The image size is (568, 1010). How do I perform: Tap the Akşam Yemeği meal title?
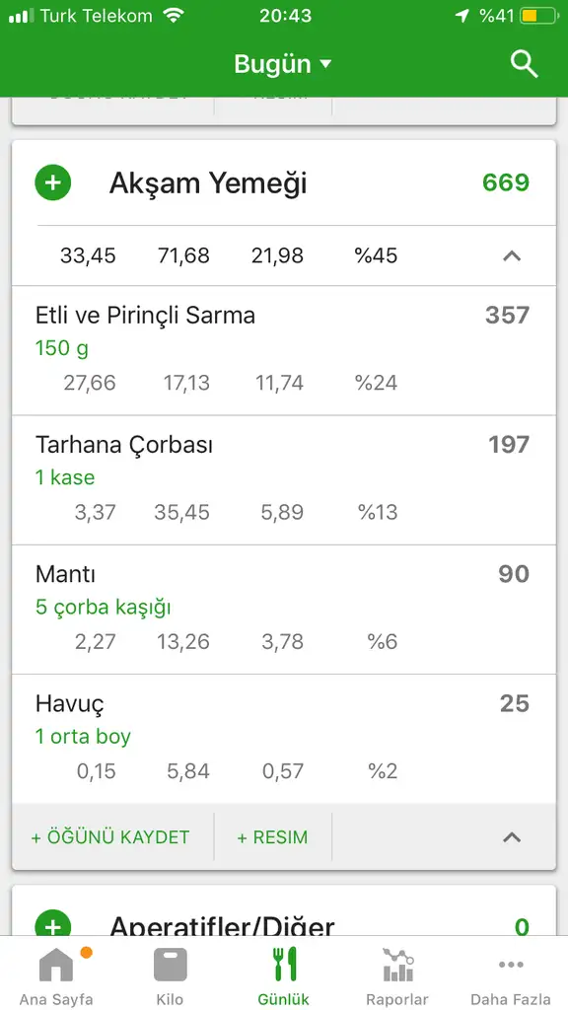click(208, 183)
